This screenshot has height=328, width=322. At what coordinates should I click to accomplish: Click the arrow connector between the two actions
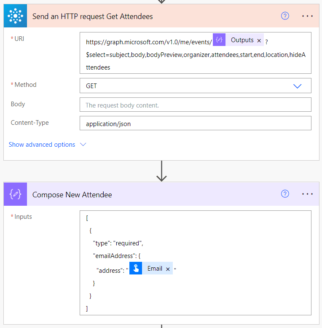point(161,171)
